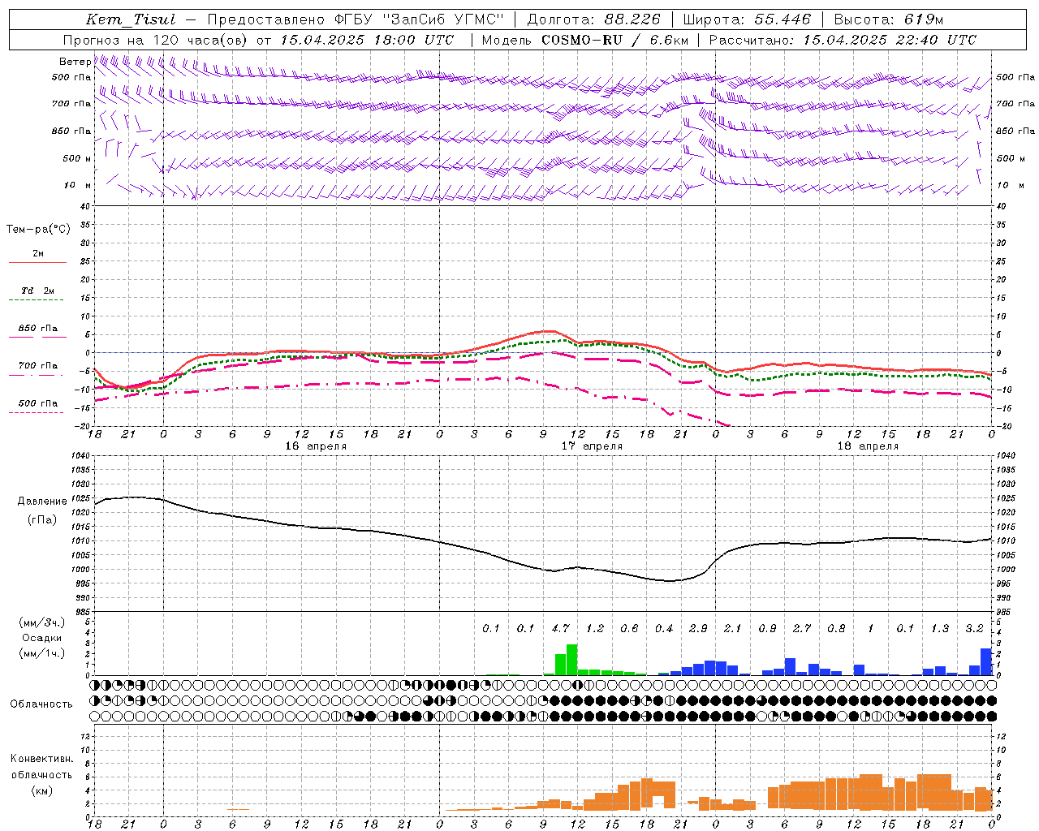Click the red line sample above 'Td 2м'

38,263
